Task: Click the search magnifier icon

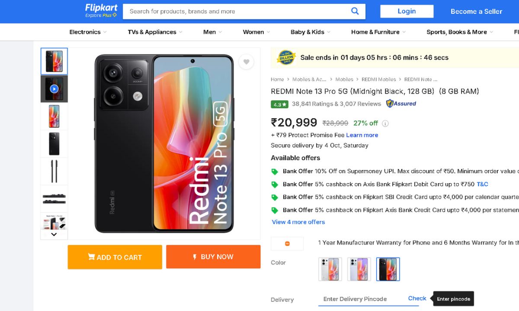Action: click(x=355, y=11)
